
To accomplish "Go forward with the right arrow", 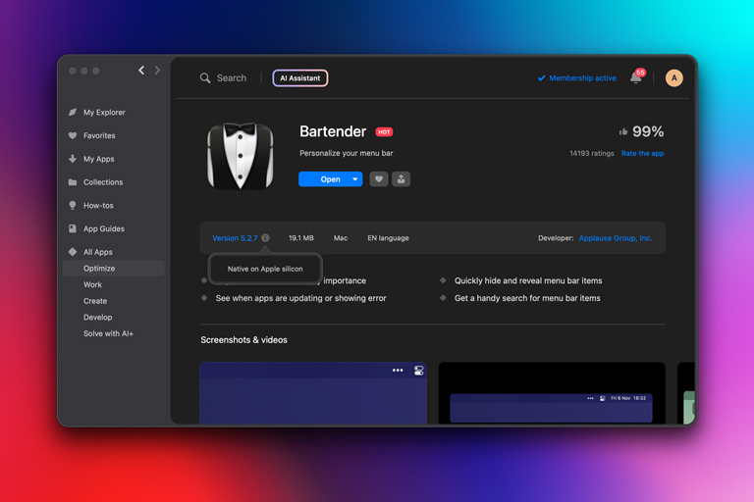I will (x=157, y=71).
